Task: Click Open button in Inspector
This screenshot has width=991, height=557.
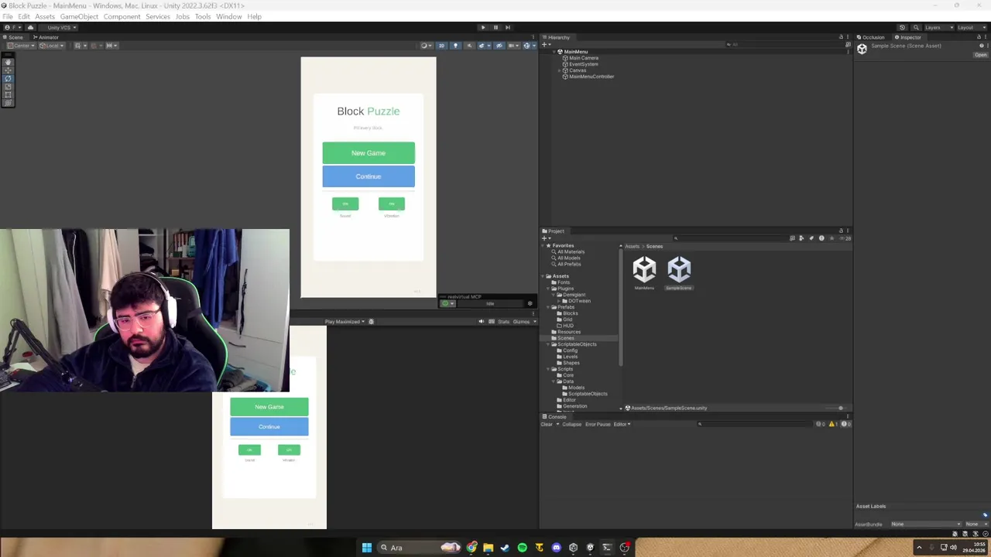Action: [981, 55]
